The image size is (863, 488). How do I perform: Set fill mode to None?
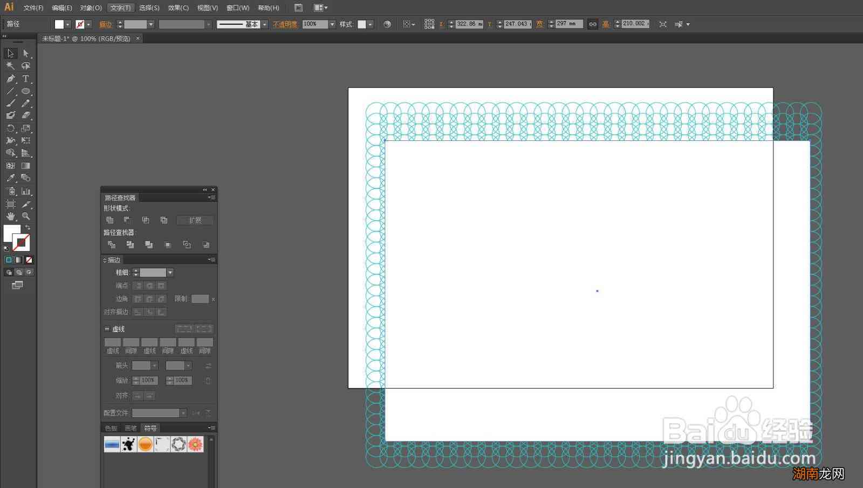tap(29, 260)
